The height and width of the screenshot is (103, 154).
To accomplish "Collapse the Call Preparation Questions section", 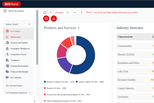I will [x=29, y=92].
